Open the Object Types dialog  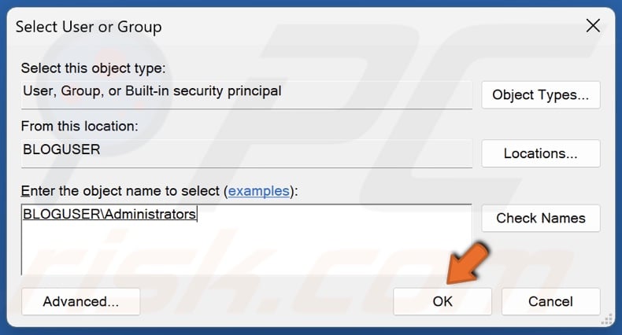click(540, 95)
